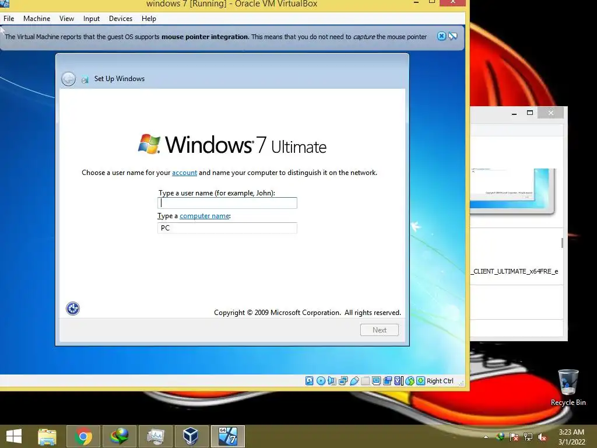Open VirtualBox Manager from the taskbar
This screenshot has width=597, height=448.
[x=191, y=436]
